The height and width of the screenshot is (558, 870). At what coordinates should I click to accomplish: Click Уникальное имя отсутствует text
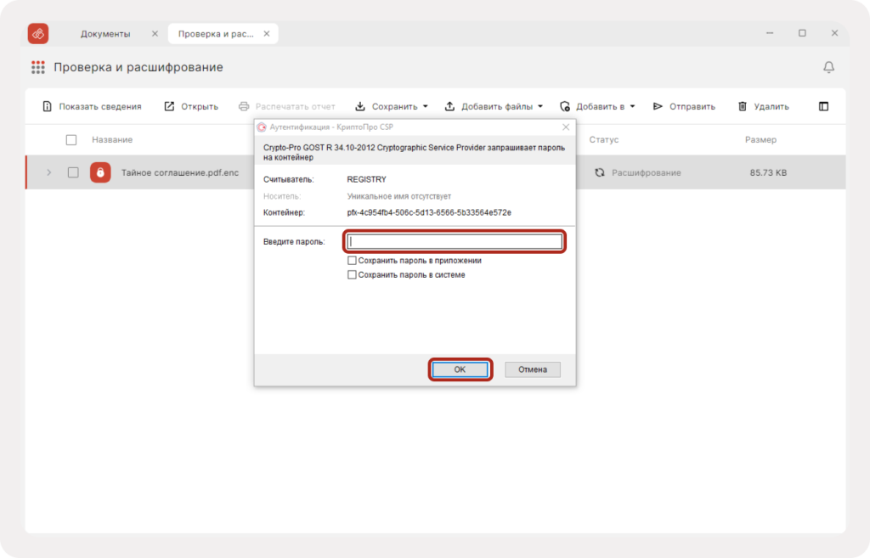[x=399, y=196]
